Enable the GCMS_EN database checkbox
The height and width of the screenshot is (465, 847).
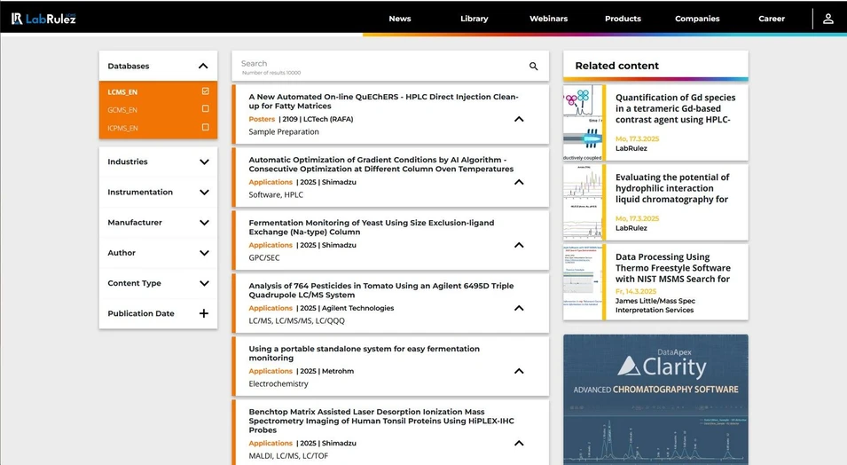point(205,109)
